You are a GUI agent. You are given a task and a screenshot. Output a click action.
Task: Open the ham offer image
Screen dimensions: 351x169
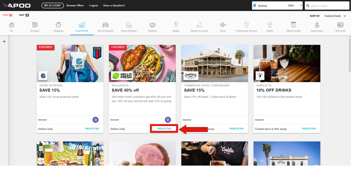tap(142, 153)
